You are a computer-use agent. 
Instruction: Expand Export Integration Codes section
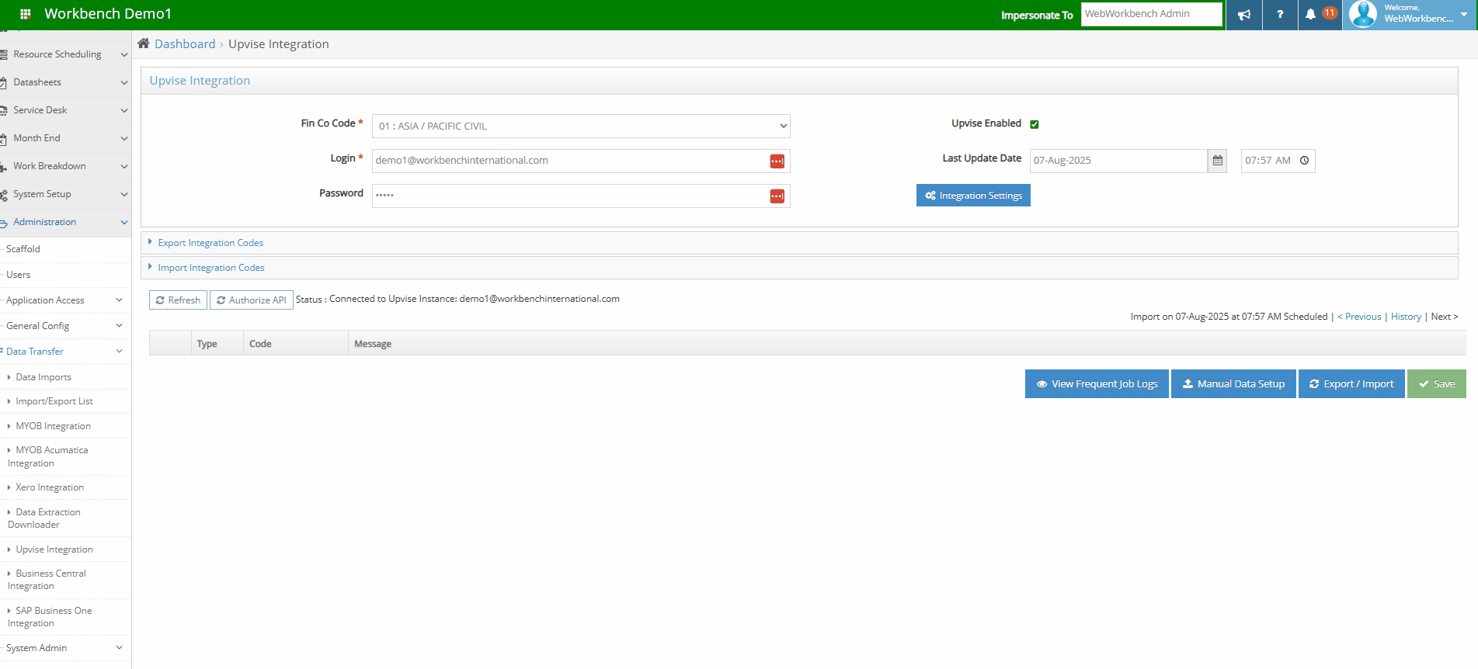(x=210, y=243)
